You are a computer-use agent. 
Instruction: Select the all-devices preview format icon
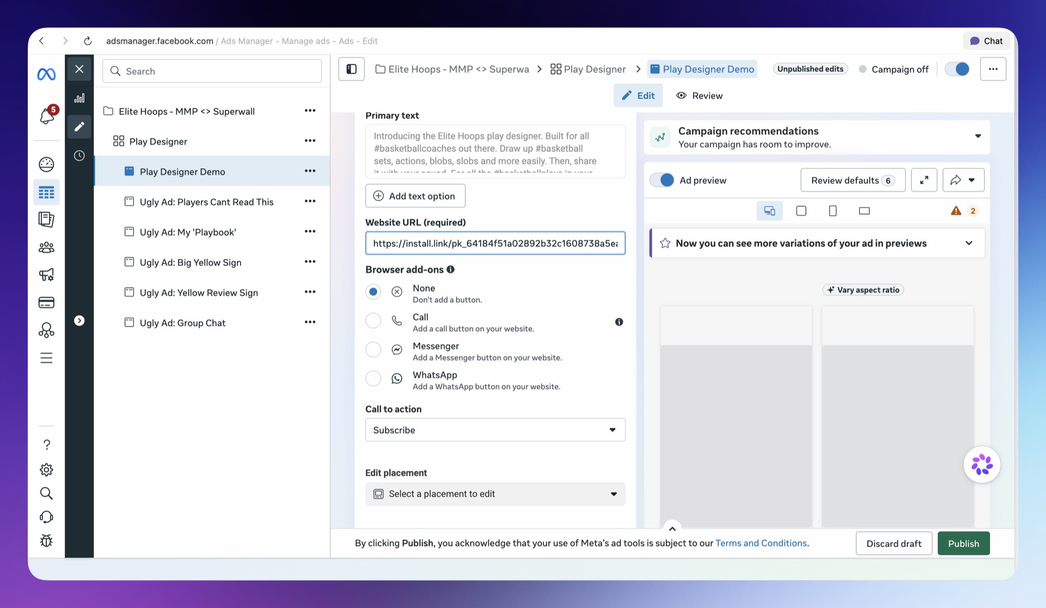(x=769, y=211)
